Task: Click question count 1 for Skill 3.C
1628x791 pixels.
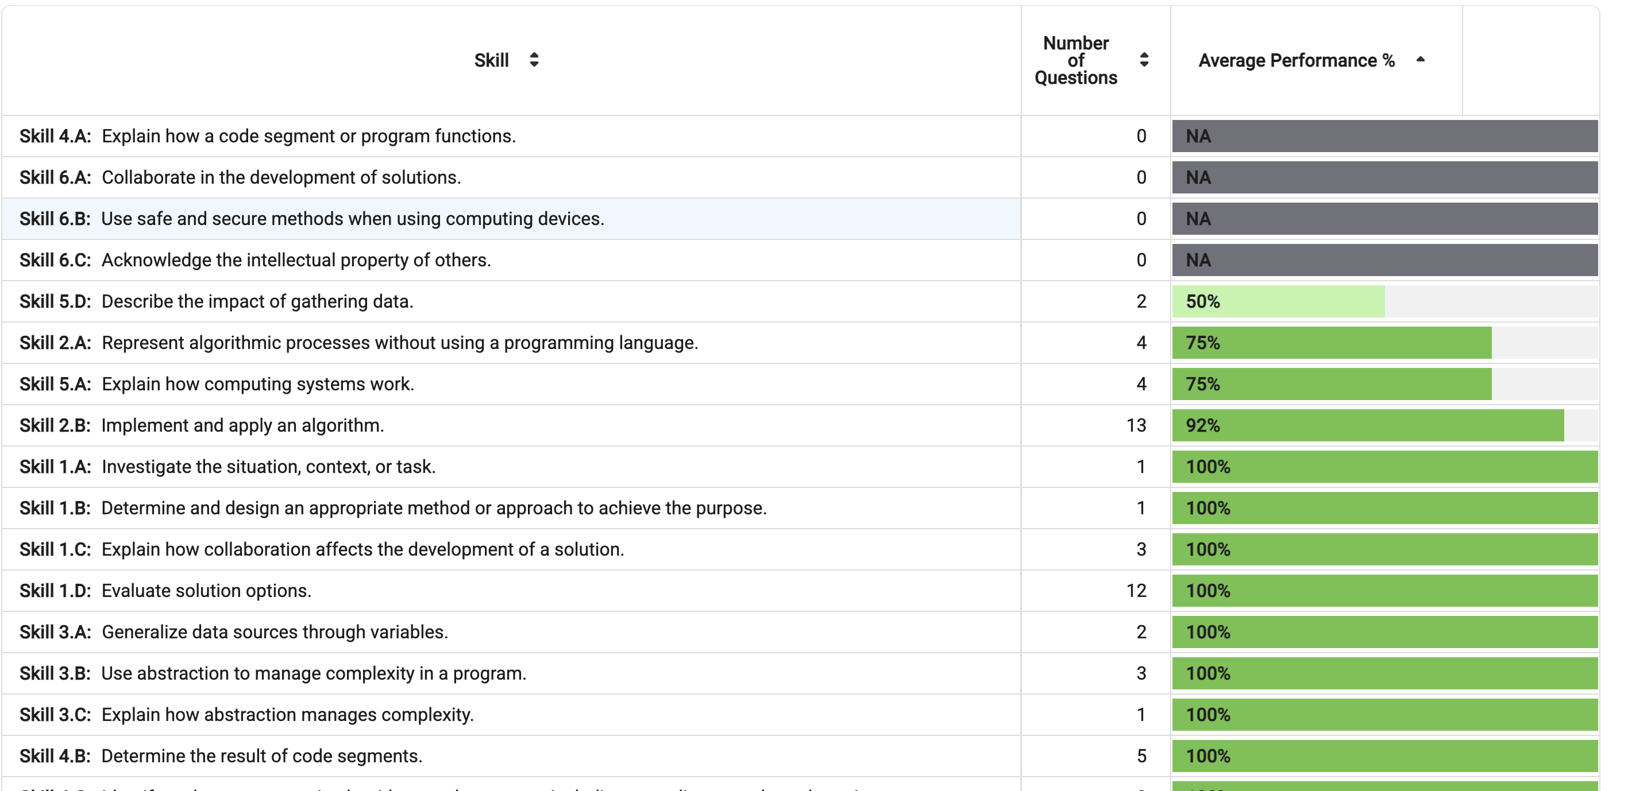Action: tap(1141, 715)
